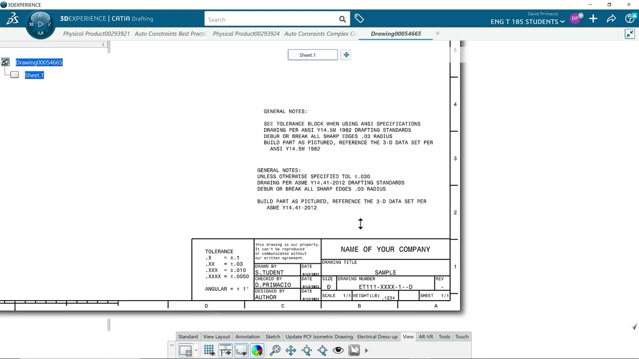Open the AR-VR toolbar tab
Image resolution: width=639 pixels, height=359 pixels.
(426, 337)
